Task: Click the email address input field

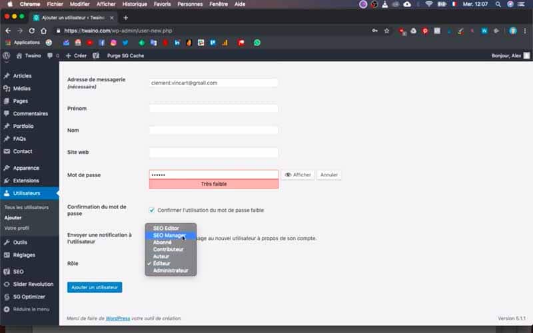Action: click(213, 83)
